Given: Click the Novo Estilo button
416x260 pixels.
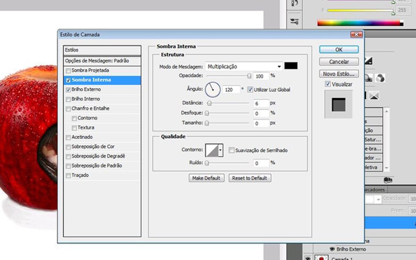Looking at the screenshot, I should pos(339,74).
